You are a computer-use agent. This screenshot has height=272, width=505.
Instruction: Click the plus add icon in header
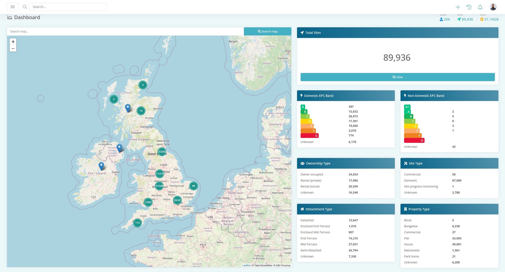point(458,7)
